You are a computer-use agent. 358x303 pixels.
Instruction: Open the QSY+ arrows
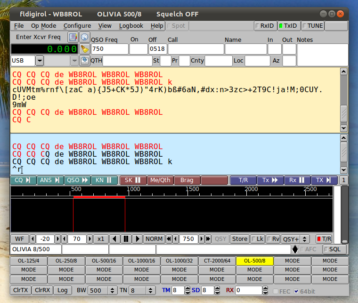[304, 239]
